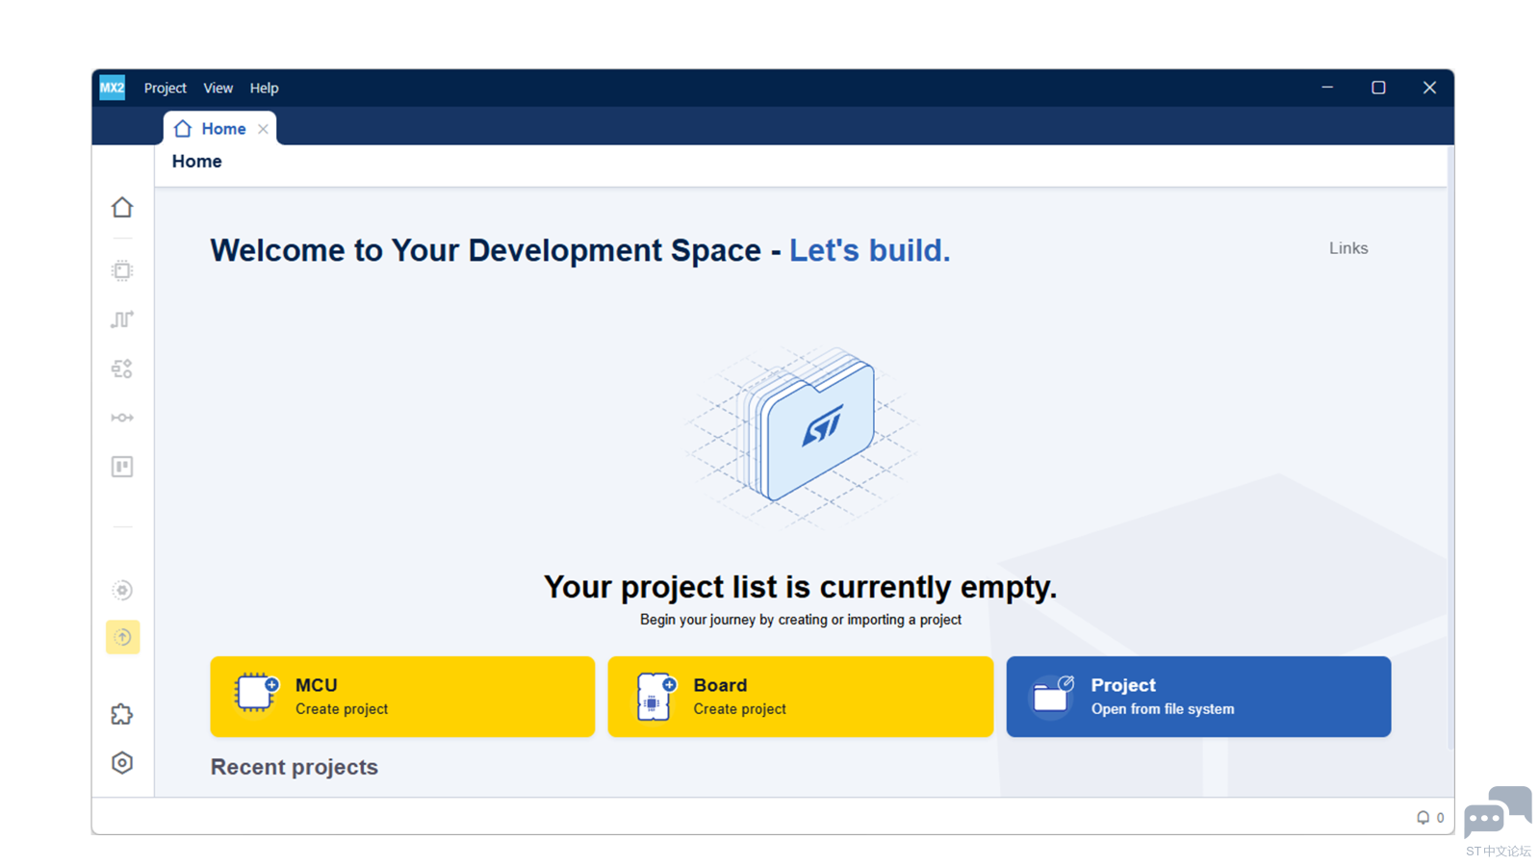Open the View menu
The height and width of the screenshot is (866, 1540).
click(218, 88)
